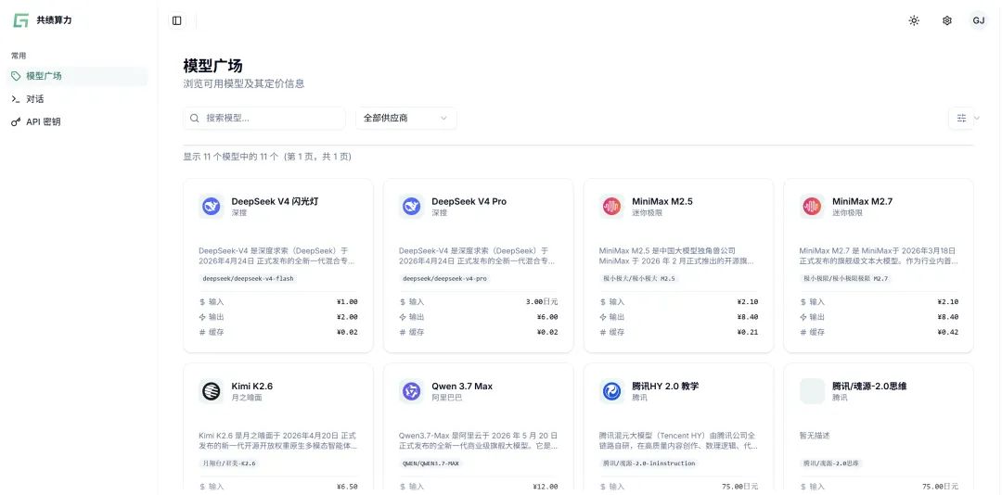
Task: Click the 暂无描述 placeholder text
Action: point(815,436)
